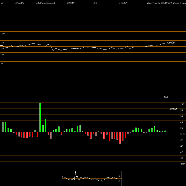Click the '(5,5' parameter text in header

[x=96, y=3]
